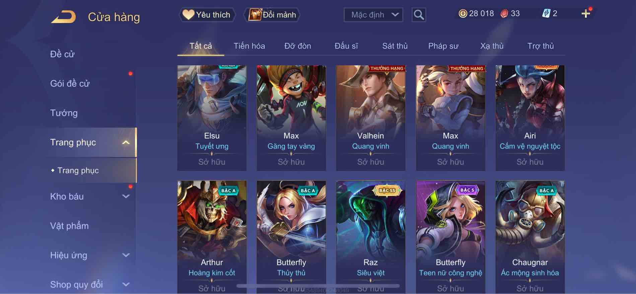This screenshot has width=636, height=294.
Task: Tap the back arrow icon beside Cửa hàng
Action: point(64,17)
